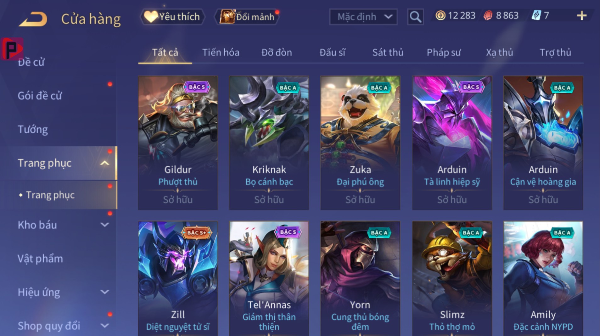Open the Zuka Đại phú ông skin card
The height and width of the screenshot is (336, 600).
pos(360,143)
